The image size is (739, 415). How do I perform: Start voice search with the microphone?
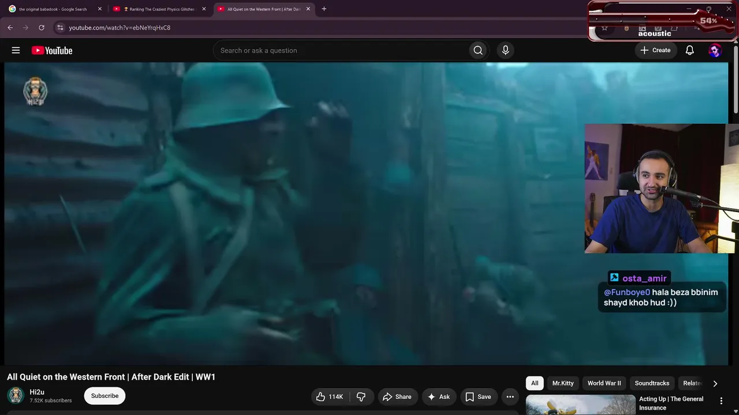tap(505, 50)
